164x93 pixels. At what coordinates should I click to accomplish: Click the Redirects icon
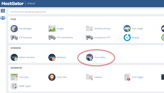tap(52, 57)
